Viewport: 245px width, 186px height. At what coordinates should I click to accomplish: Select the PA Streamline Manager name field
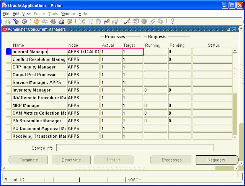point(39,121)
